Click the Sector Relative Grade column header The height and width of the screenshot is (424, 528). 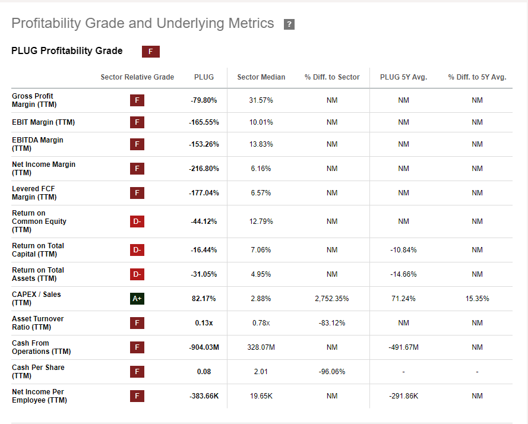click(x=137, y=77)
